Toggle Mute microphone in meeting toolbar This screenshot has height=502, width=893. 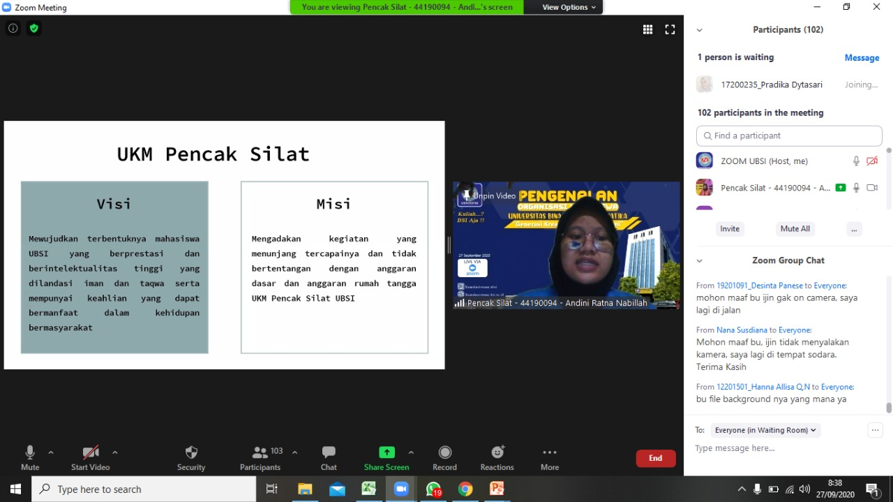coord(30,458)
